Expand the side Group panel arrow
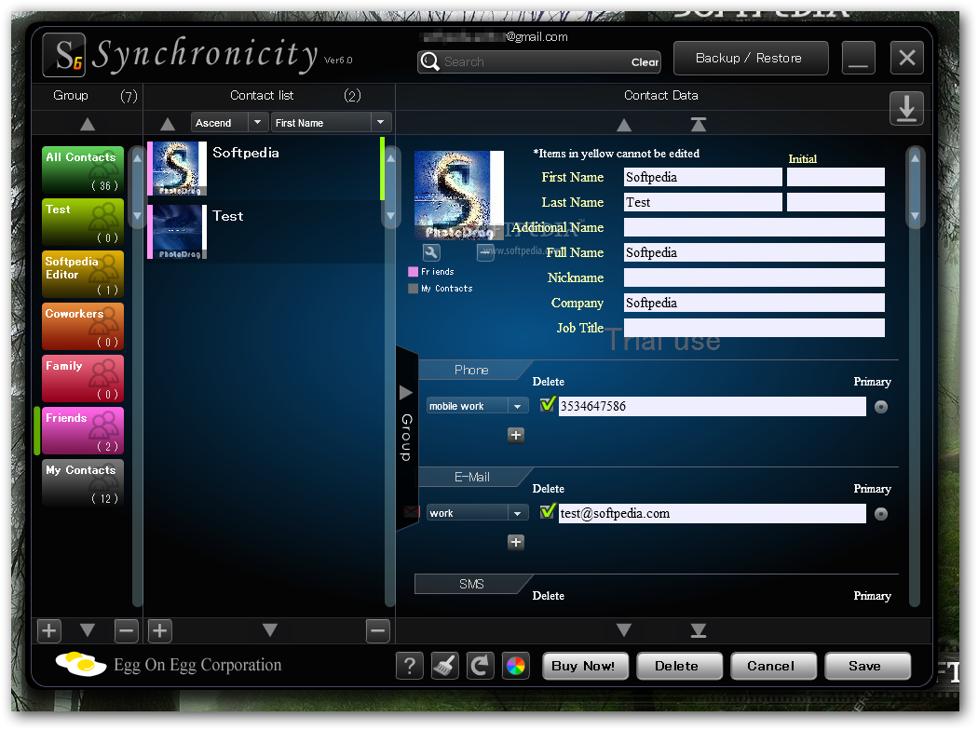Viewport: 978px width, 730px height. click(405, 393)
